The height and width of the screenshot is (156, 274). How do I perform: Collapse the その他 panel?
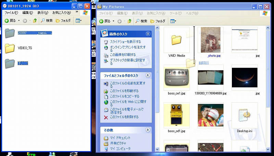(148, 130)
